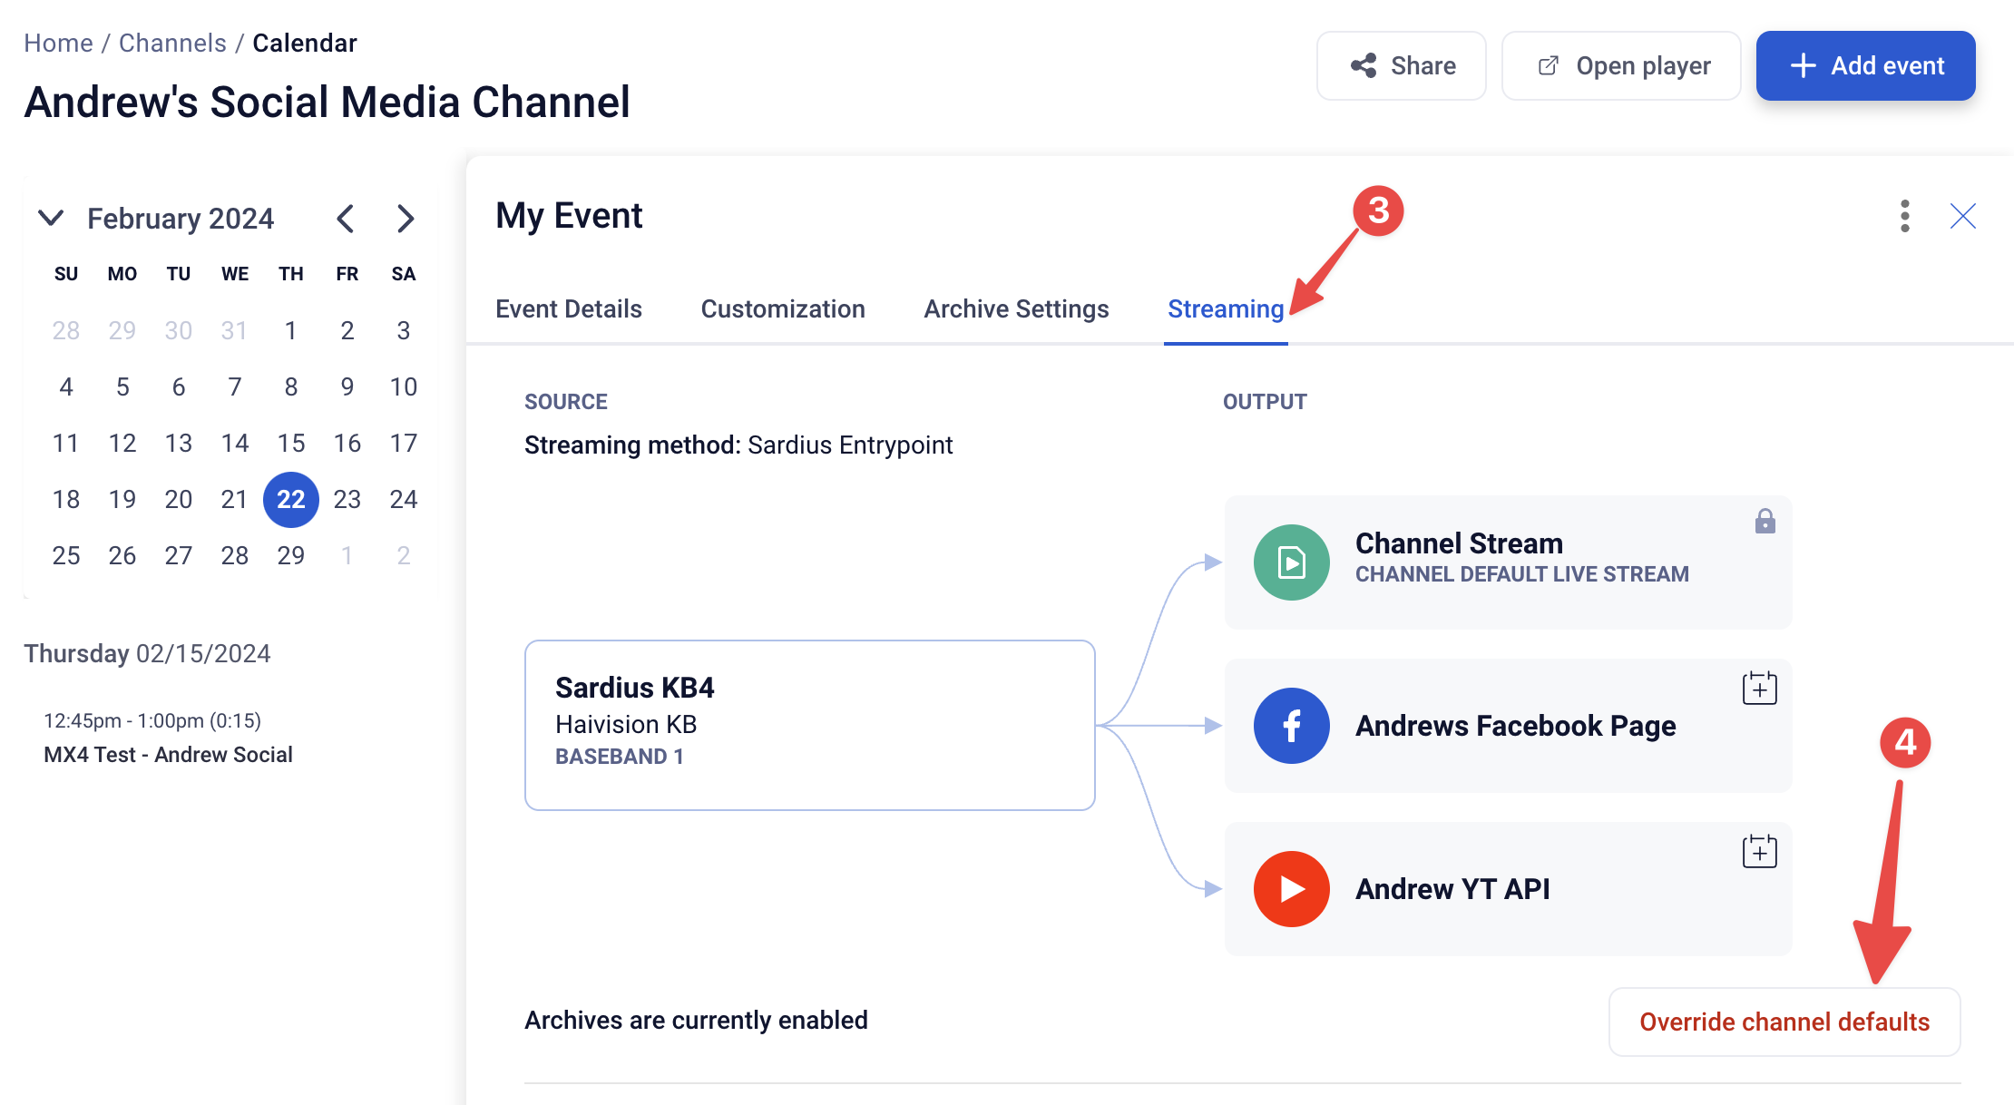Go to previous month in calendar
The width and height of the screenshot is (2014, 1105).
point(345,219)
